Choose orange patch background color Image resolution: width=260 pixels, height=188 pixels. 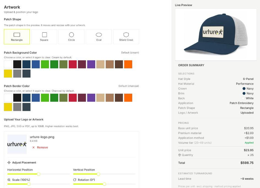tap(128, 64)
